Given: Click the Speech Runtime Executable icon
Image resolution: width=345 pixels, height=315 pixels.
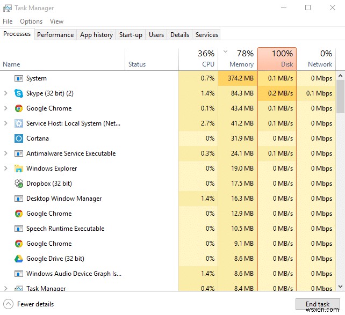Looking at the screenshot, I should (x=19, y=229).
